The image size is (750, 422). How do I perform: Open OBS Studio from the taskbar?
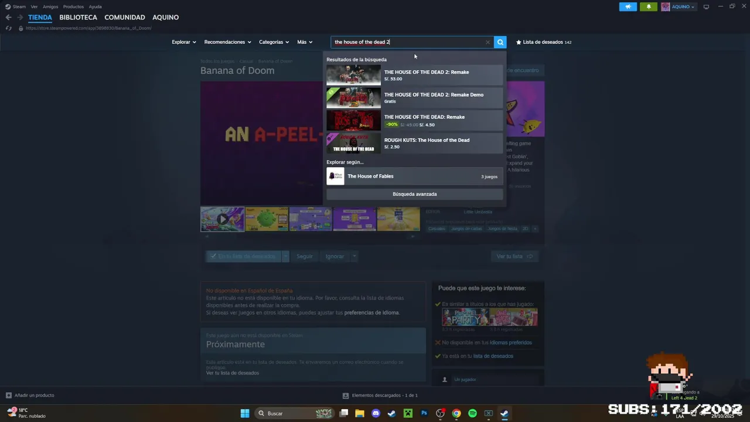pos(440,413)
